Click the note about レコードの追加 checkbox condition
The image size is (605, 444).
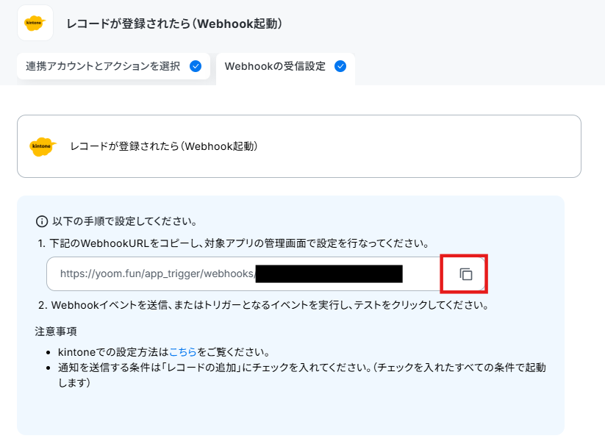[301, 375]
